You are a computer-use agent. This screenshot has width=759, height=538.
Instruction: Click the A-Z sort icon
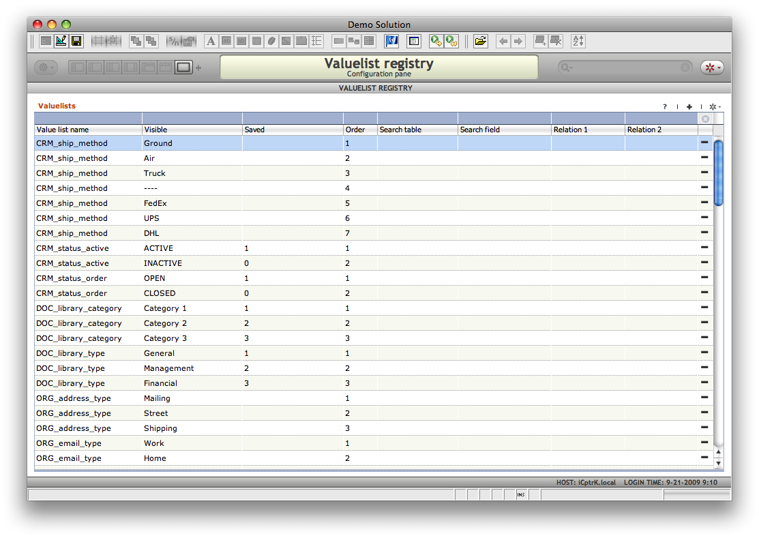[578, 41]
